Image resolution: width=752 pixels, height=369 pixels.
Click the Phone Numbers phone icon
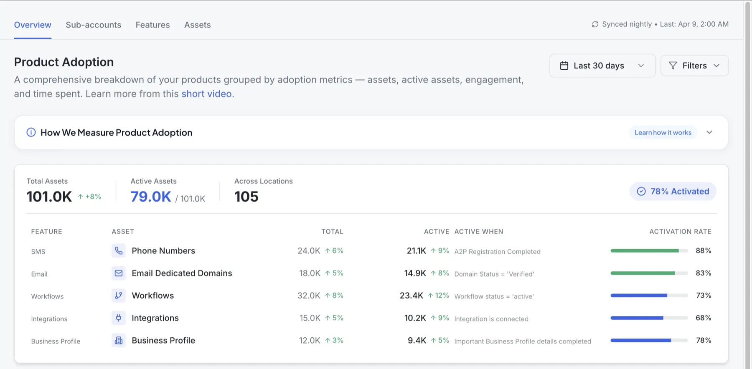tap(119, 250)
